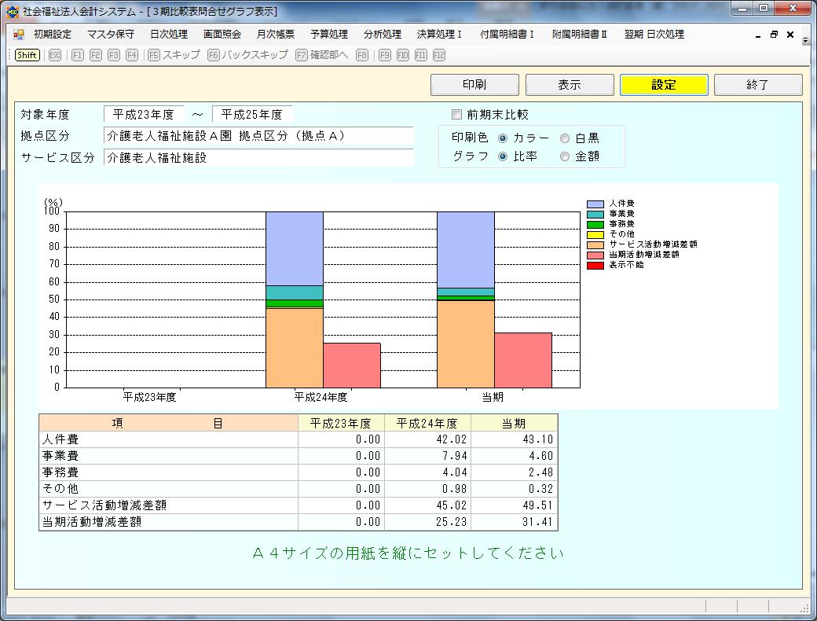Click the F7 確認部へ toolbar button
This screenshot has width=817, height=621.
(321, 55)
